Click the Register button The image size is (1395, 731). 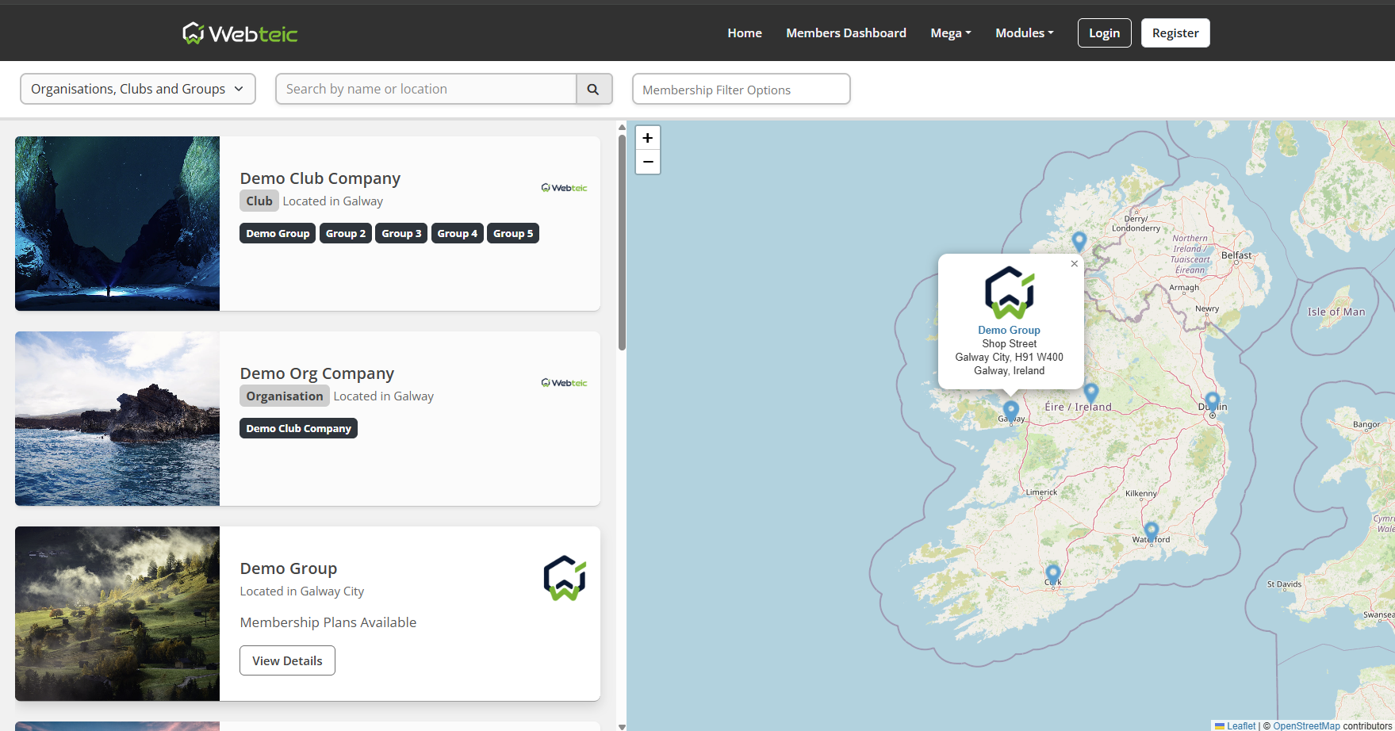1175,33
